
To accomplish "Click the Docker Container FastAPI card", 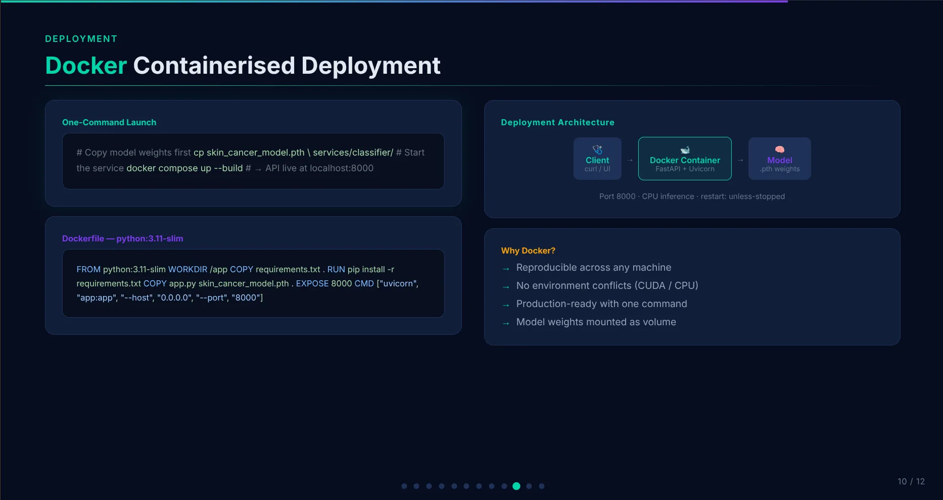I will point(685,159).
